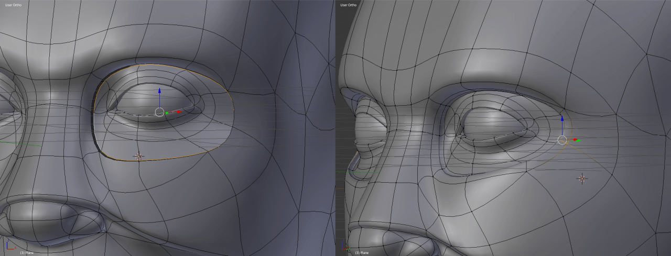
Task: Click the "User Ortho" label in left viewport
Action: [13, 5]
